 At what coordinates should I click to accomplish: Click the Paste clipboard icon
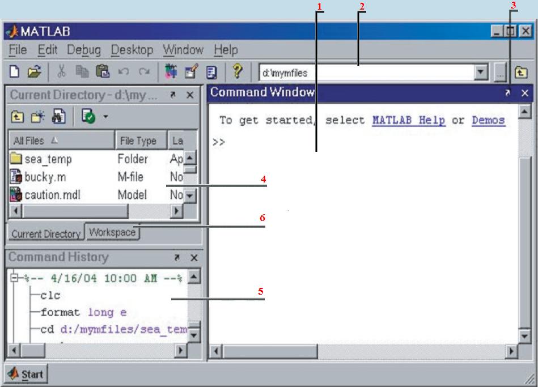coord(102,71)
